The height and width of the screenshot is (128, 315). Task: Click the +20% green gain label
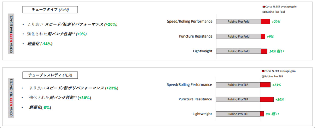pos(277,22)
